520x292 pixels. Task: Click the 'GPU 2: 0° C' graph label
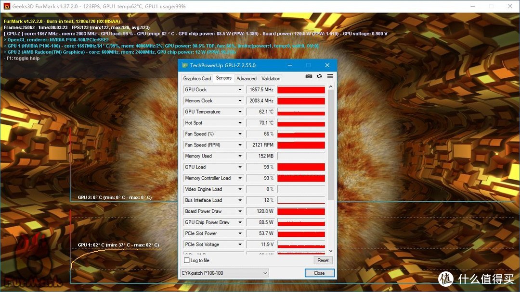point(115,197)
